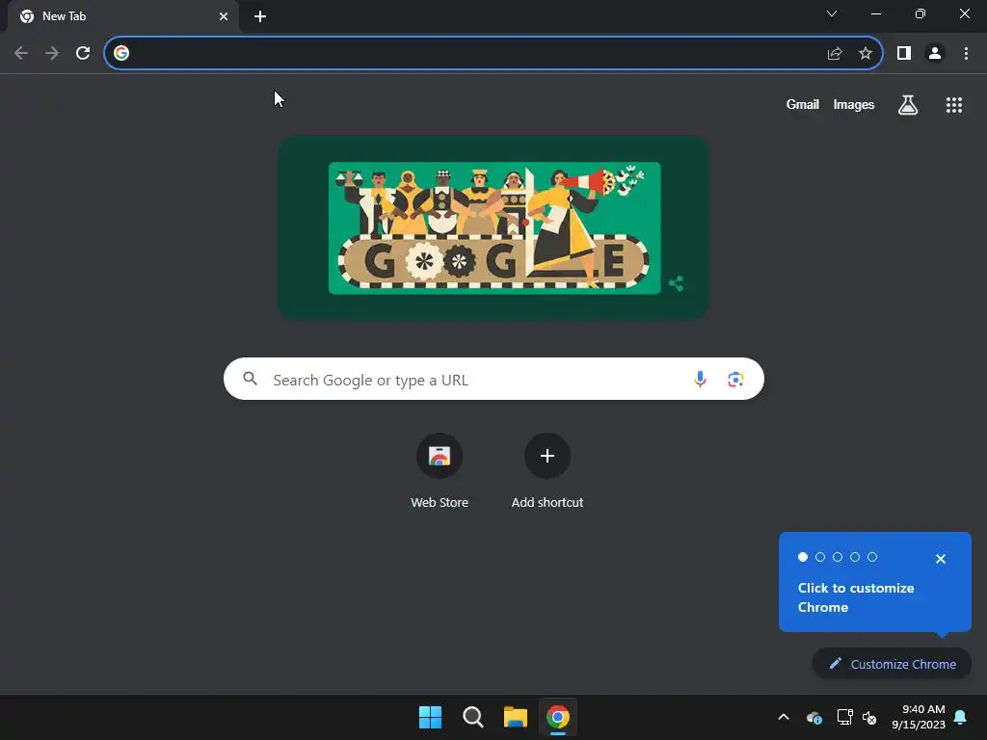Reload the page with the refresh icon

83,53
